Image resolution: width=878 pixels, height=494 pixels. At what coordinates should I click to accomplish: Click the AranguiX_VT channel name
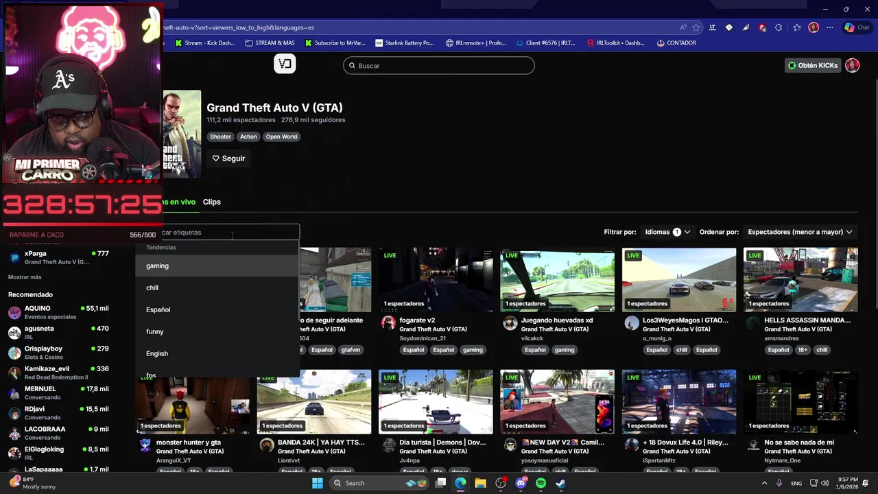pos(174,460)
